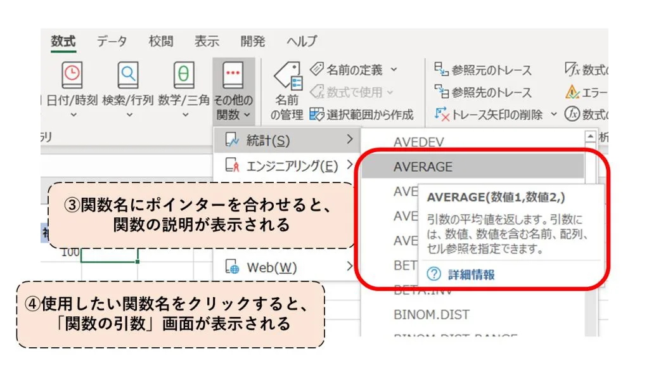
Task: Open the 開発 tab
Action: (x=252, y=41)
